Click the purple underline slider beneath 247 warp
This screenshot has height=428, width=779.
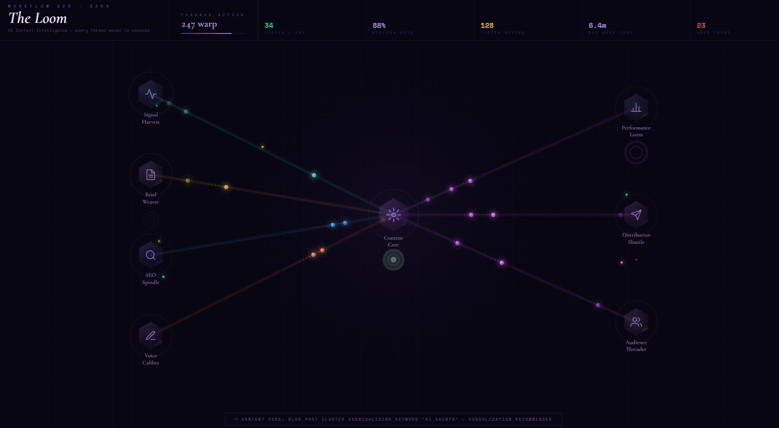pyautogui.click(x=206, y=33)
